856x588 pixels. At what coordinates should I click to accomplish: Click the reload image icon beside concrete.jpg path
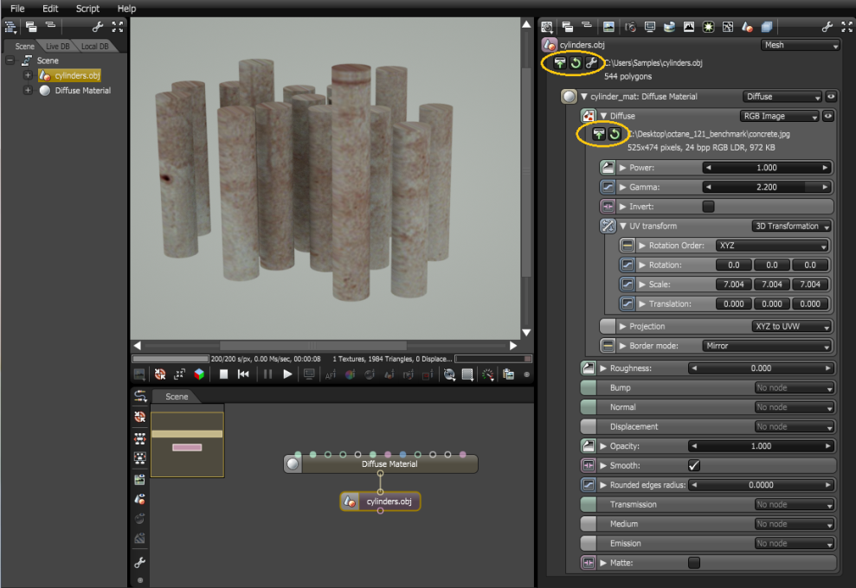click(615, 134)
